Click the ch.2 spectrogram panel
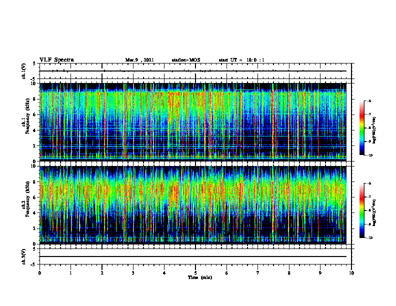The image size is (396, 306). point(193,205)
